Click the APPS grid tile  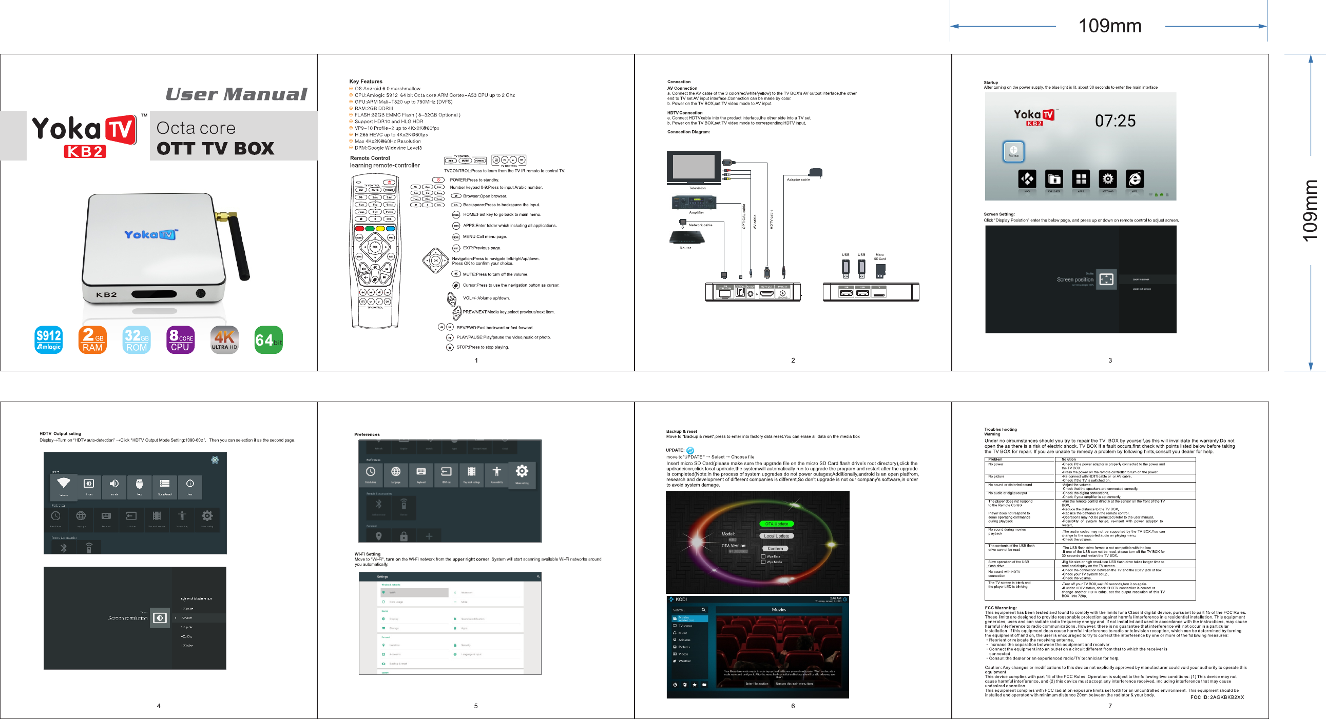tap(1081, 179)
